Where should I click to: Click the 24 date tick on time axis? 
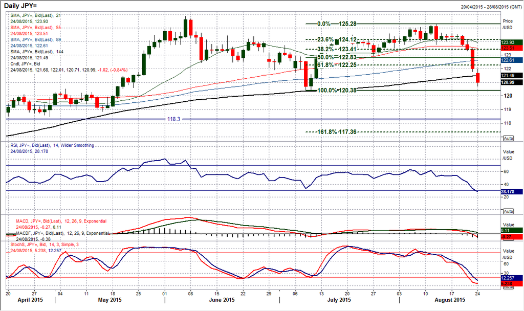477,294
